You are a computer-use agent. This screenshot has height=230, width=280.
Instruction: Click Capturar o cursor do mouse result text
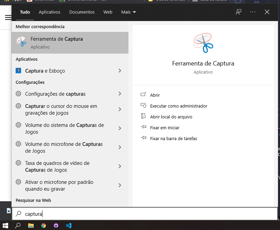[61, 109]
